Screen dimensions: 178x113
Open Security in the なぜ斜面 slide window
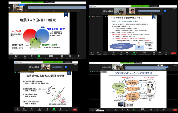105,53
